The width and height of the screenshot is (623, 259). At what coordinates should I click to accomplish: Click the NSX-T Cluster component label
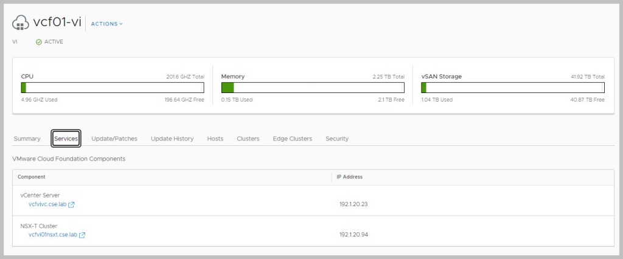coord(38,226)
